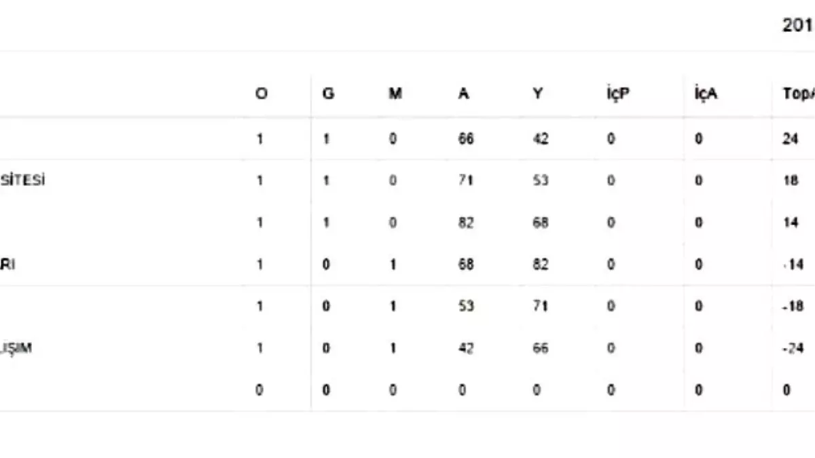Click the -24 total average value
This screenshot has width=815, height=458.
point(793,349)
